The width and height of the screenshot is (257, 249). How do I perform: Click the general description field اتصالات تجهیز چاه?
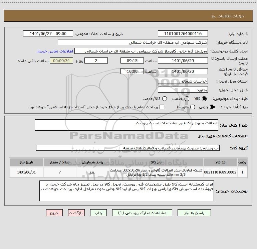click(x=126, y=125)
